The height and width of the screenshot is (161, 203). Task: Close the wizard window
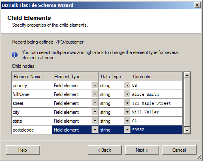[x=197, y=5]
